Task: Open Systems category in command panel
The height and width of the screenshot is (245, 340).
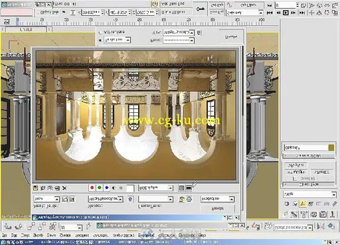Action: coord(335,204)
